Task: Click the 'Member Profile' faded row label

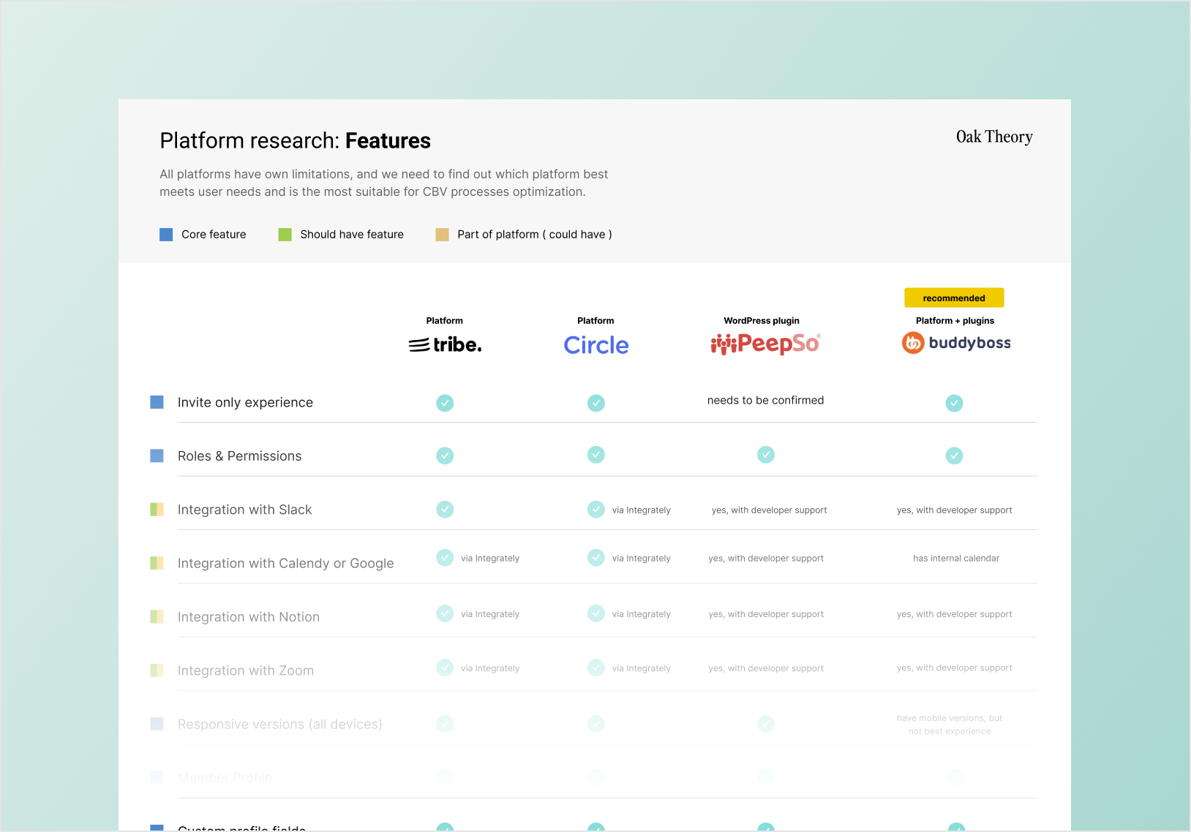Action: coord(225,777)
